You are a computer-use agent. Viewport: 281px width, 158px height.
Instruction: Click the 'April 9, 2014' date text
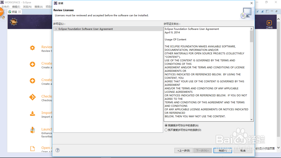click(x=172, y=32)
